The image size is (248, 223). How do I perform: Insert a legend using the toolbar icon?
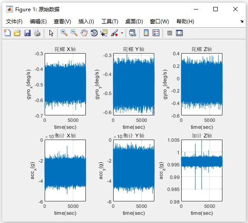click(x=156, y=33)
